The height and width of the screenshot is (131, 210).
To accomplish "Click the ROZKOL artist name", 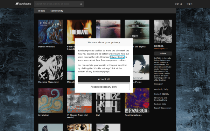I will pos(159,46).
